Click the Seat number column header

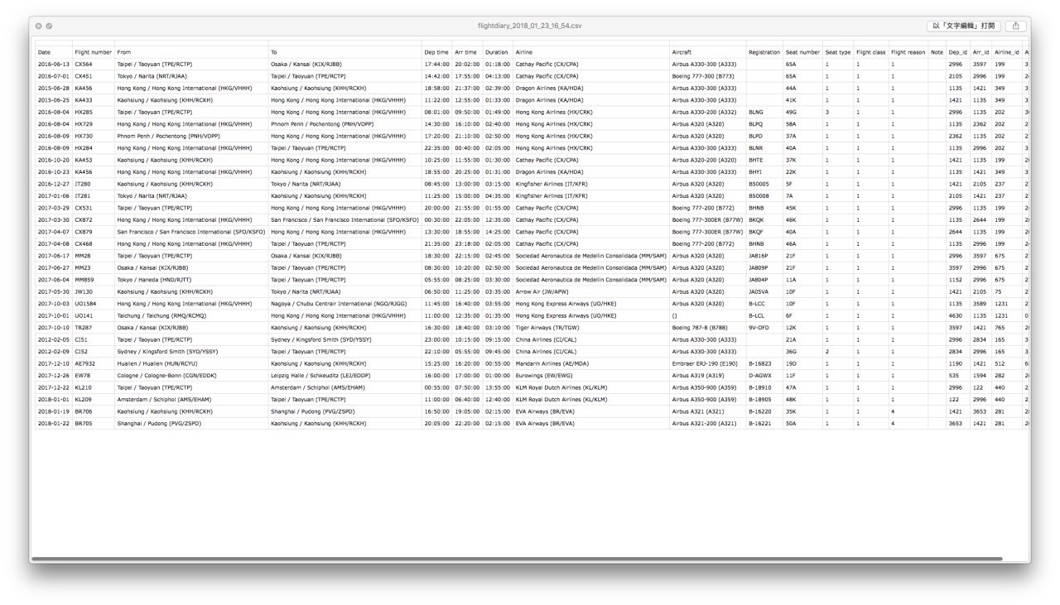(x=802, y=52)
